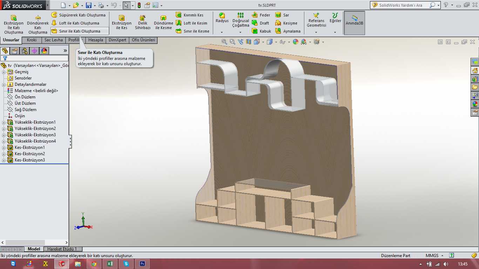Open the Hide/Show Items glasses icon
The image size is (479, 269).
(x=282, y=42)
